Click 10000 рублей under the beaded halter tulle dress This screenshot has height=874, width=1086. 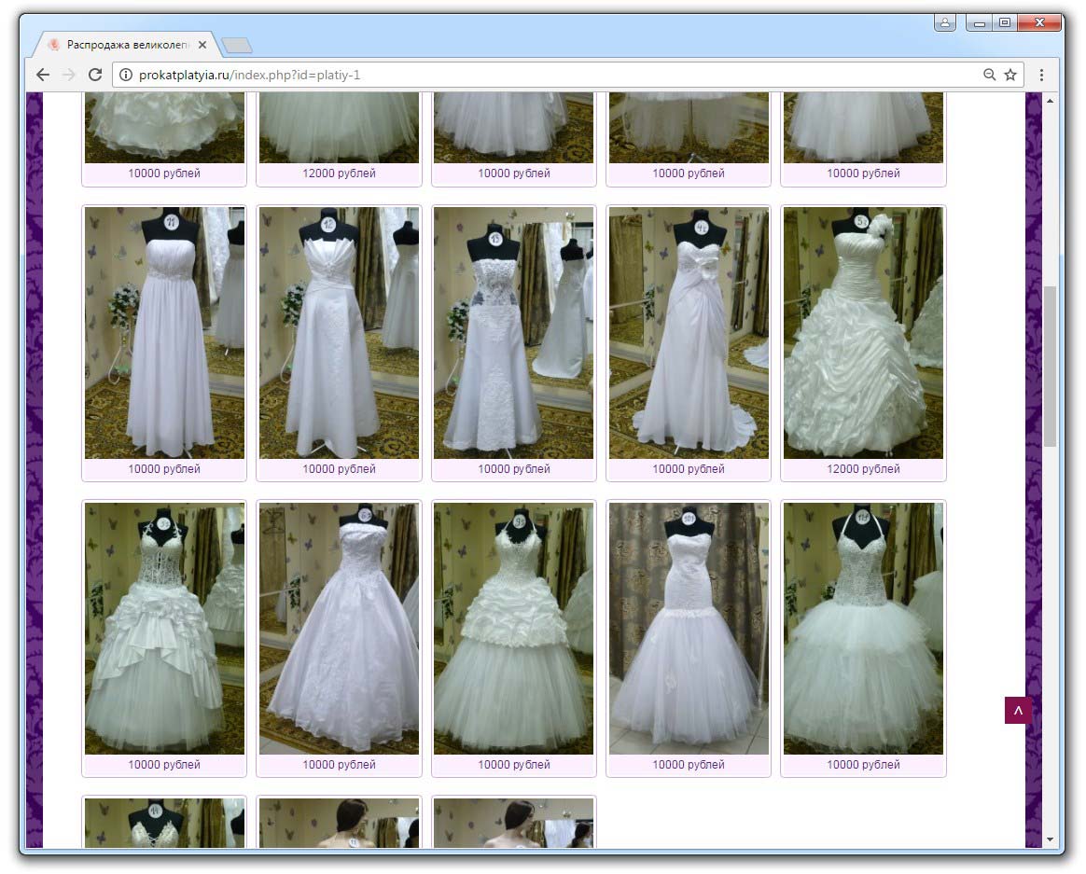(864, 765)
